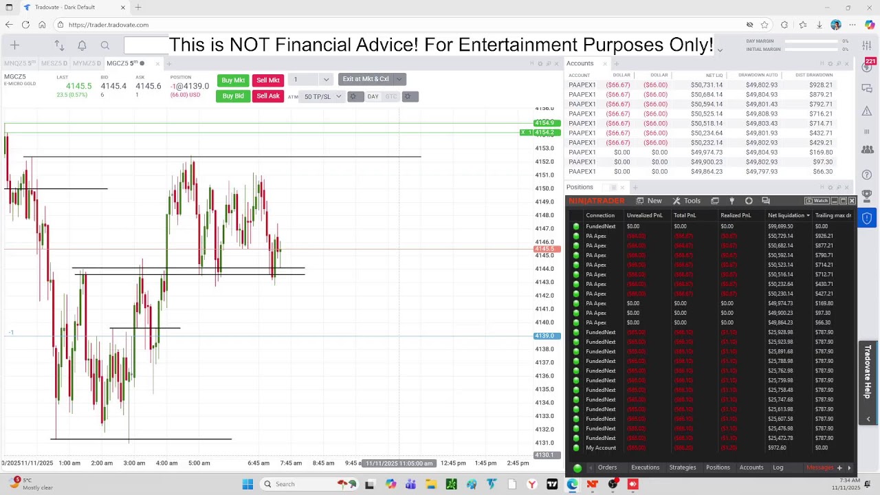The width and height of the screenshot is (880, 495).
Task: Select the Accounts panel tab
Action: click(580, 63)
